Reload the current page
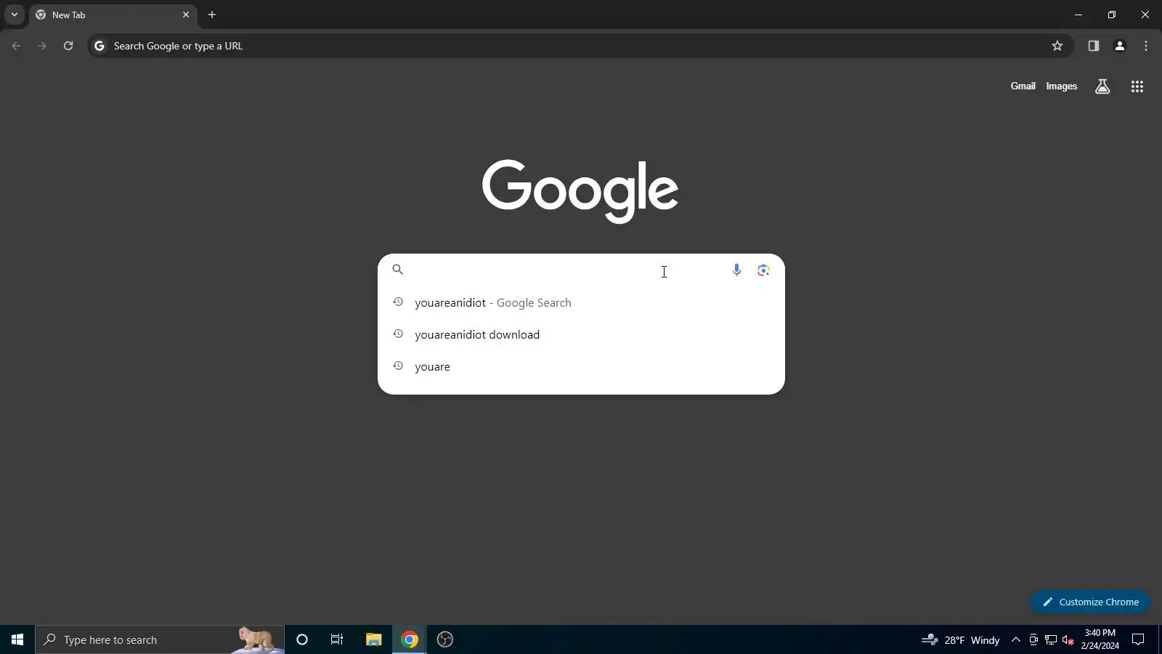Screen dimensions: 1162x654 coord(68,46)
